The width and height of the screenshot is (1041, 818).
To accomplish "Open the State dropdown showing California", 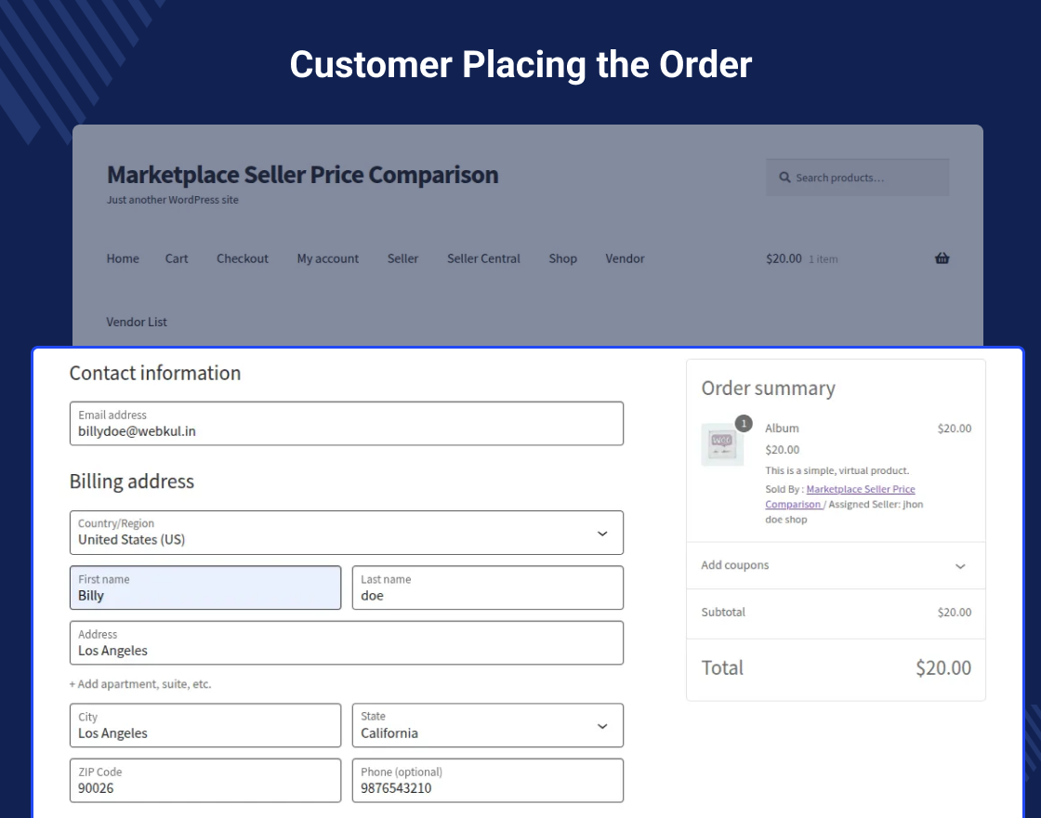I will (488, 725).
